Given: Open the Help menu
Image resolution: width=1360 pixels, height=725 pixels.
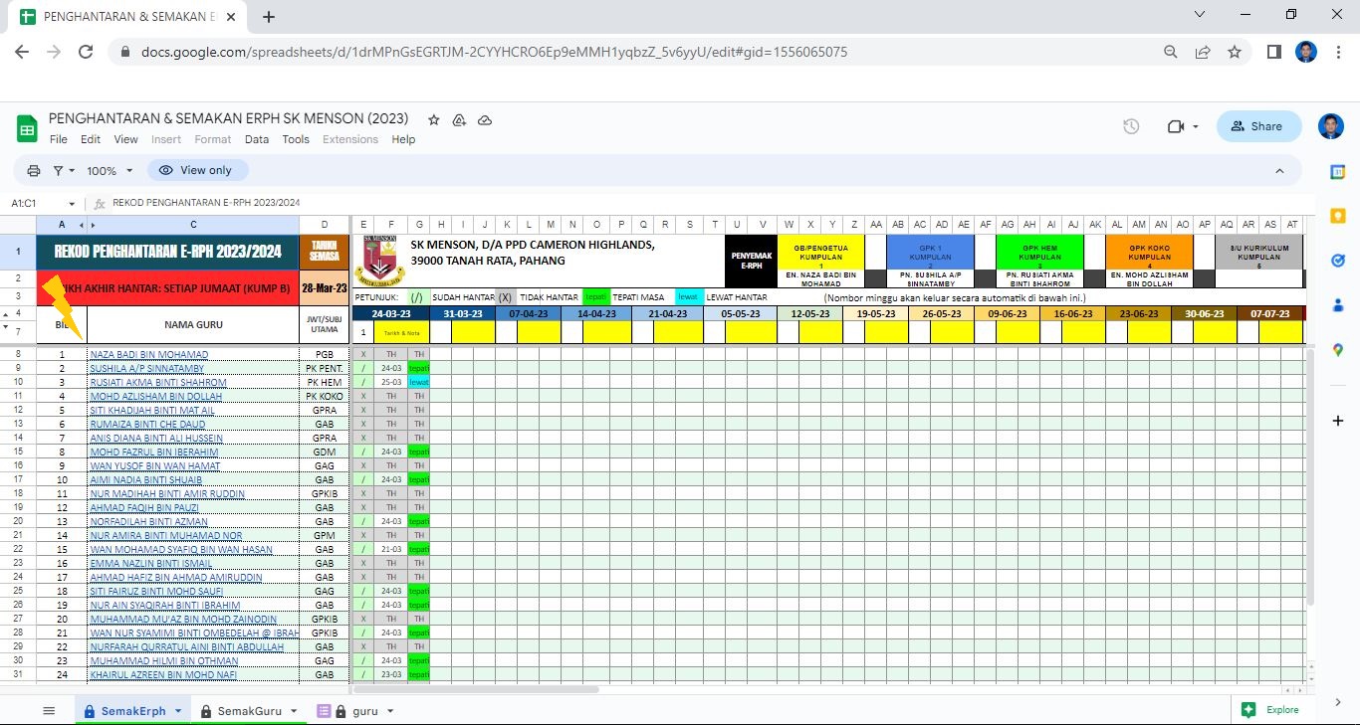Looking at the screenshot, I should coord(403,139).
